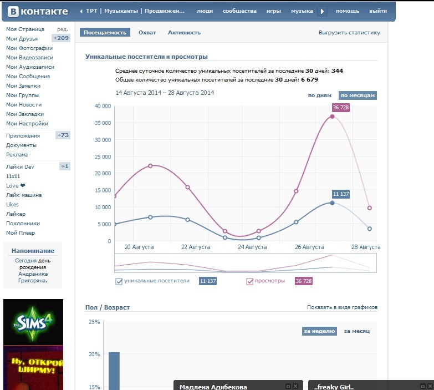Open the 11x11 app
The image size is (434, 390).
coord(13,176)
